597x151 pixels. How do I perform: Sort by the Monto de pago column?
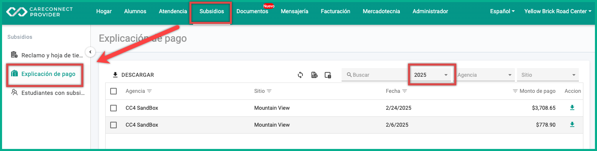(x=538, y=91)
